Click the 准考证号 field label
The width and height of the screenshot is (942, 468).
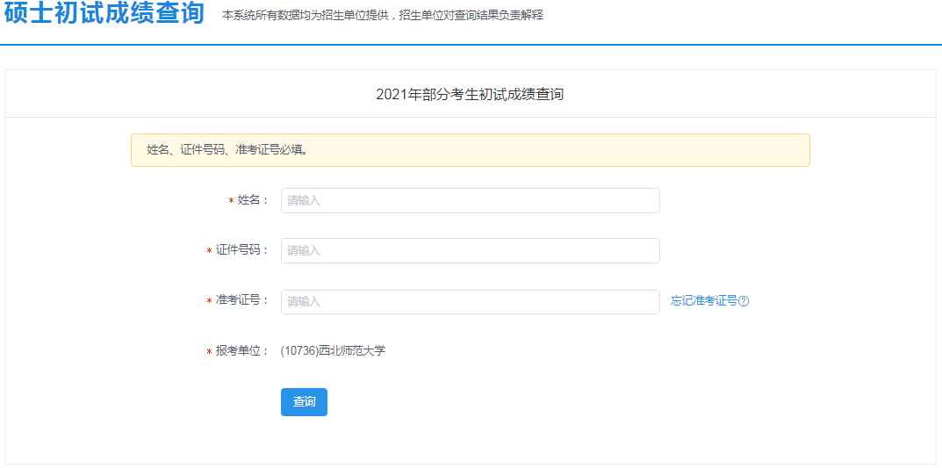point(242,301)
